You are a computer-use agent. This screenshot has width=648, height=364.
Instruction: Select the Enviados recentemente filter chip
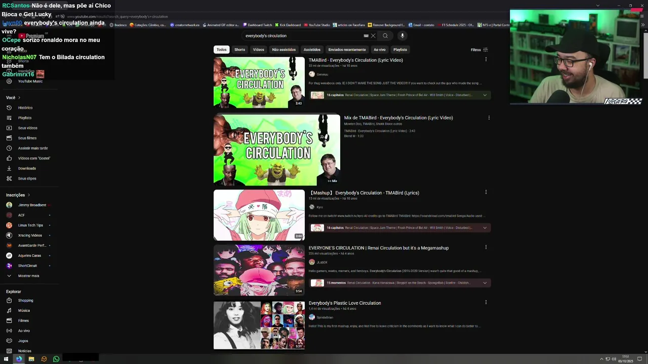[x=347, y=50]
